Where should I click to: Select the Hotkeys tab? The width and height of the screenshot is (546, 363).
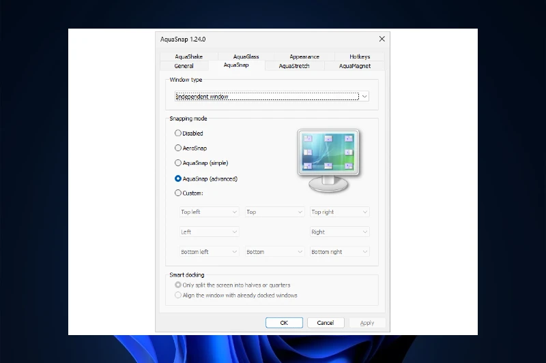click(x=360, y=57)
